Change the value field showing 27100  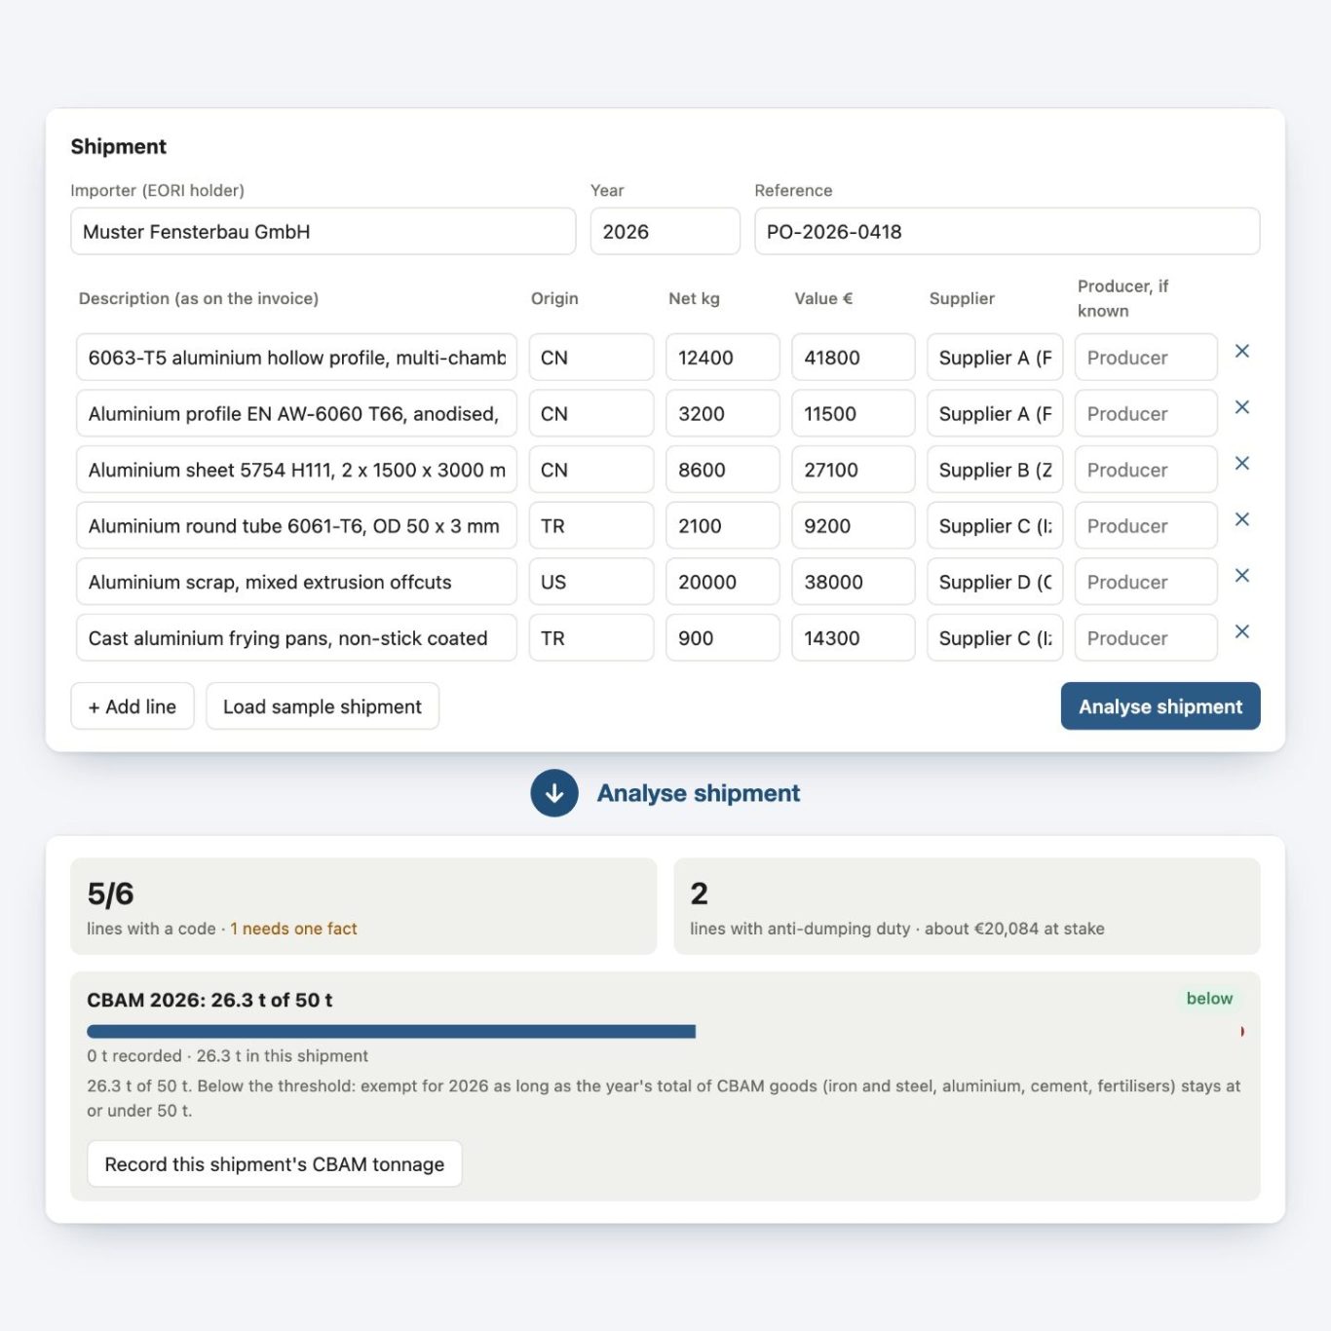[854, 470]
